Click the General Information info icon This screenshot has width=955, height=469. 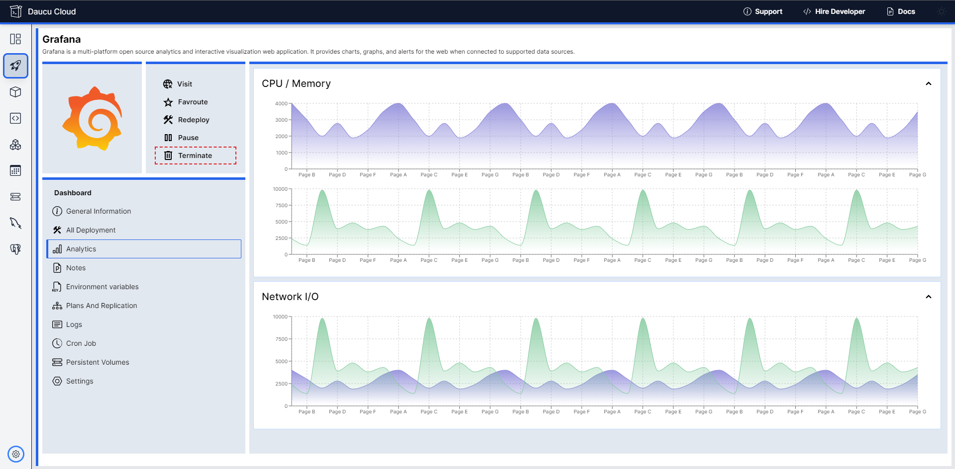(57, 211)
